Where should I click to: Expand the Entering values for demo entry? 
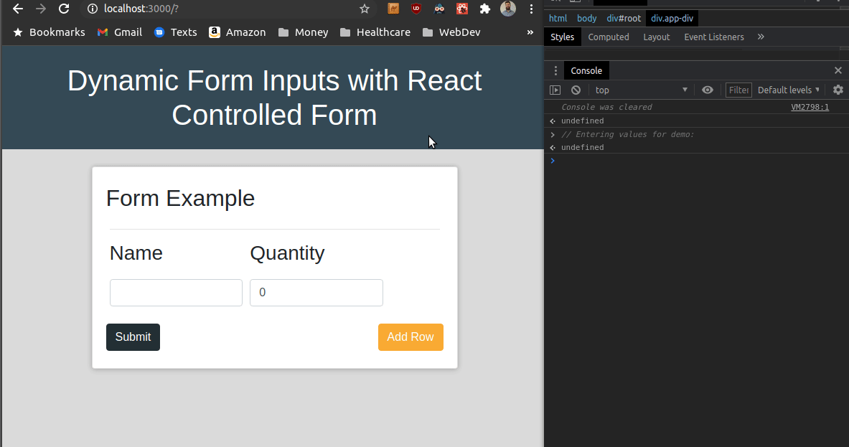pyautogui.click(x=553, y=135)
